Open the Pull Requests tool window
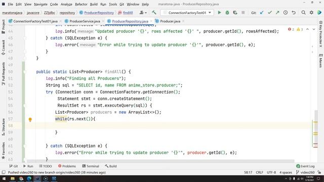The height and width of the screenshot is (182, 324). 4,74
